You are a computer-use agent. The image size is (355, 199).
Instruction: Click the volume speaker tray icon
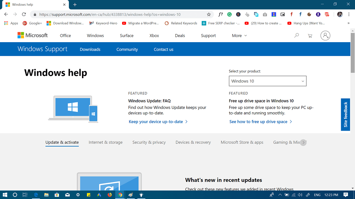[300, 195]
